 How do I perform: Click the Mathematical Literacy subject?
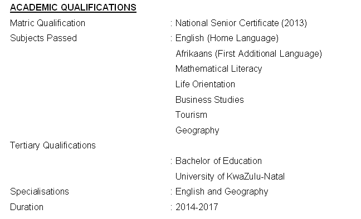pyautogui.click(x=219, y=69)
